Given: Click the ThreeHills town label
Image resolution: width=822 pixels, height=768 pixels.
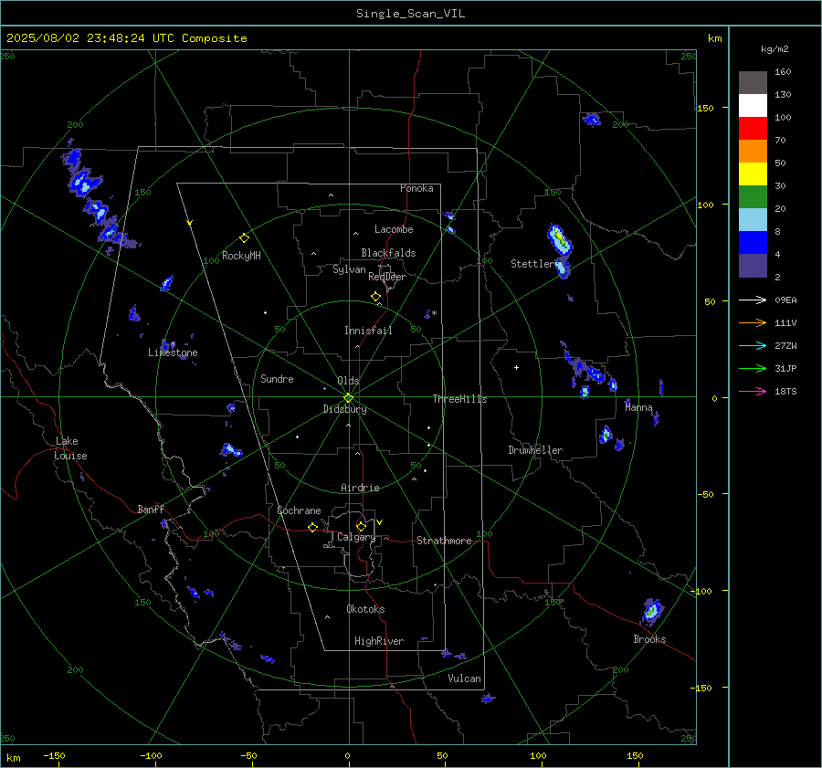Looking at the screenshot, I should point(459,399).
